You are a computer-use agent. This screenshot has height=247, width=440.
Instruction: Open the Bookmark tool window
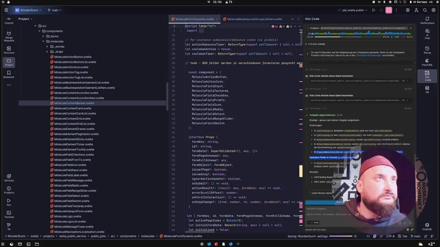click(9, 74)
